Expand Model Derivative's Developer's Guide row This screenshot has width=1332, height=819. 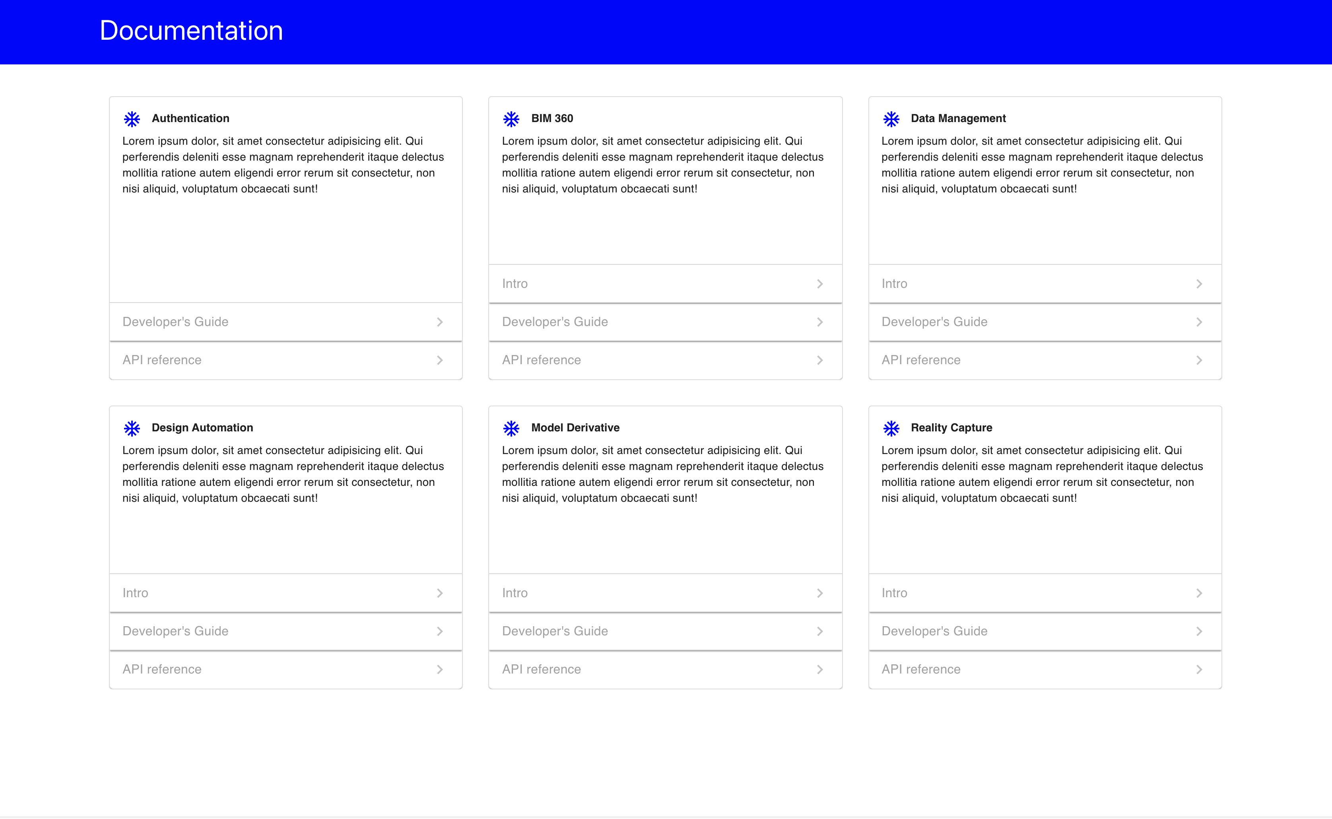coord(665,631)
